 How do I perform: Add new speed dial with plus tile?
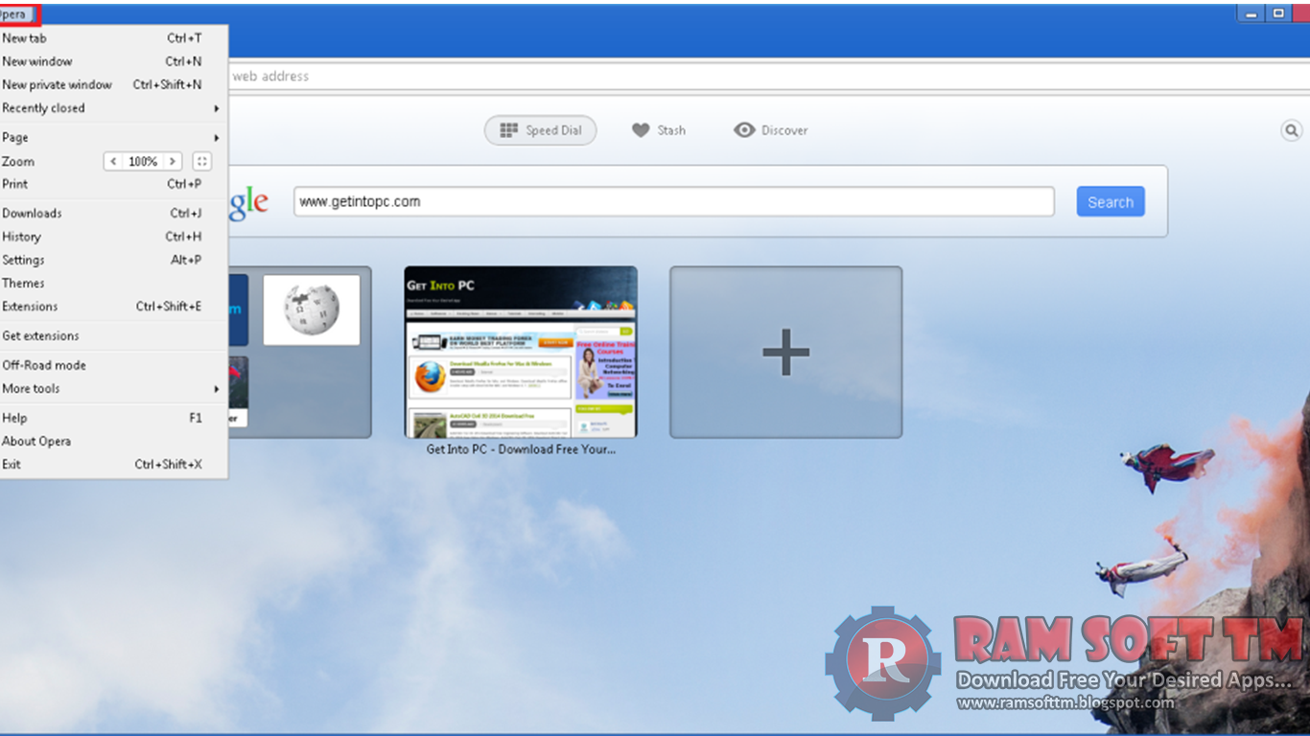coord(785,352)
